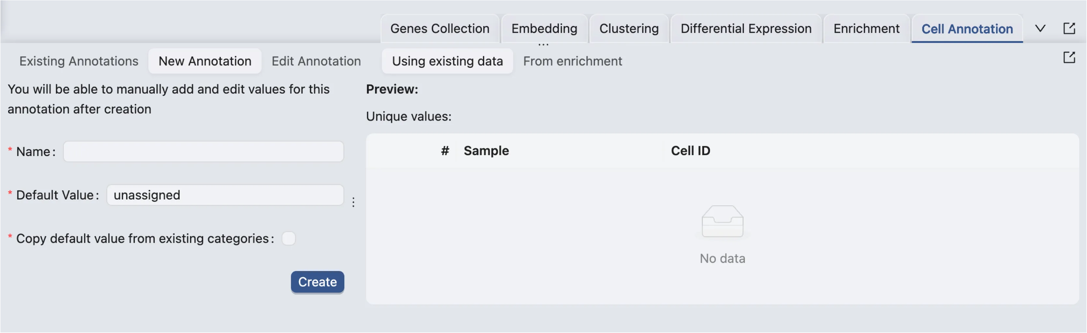The image size is (1087, 333).
Task: Select the Cell Annotation tab
Action: click(967, 29)
